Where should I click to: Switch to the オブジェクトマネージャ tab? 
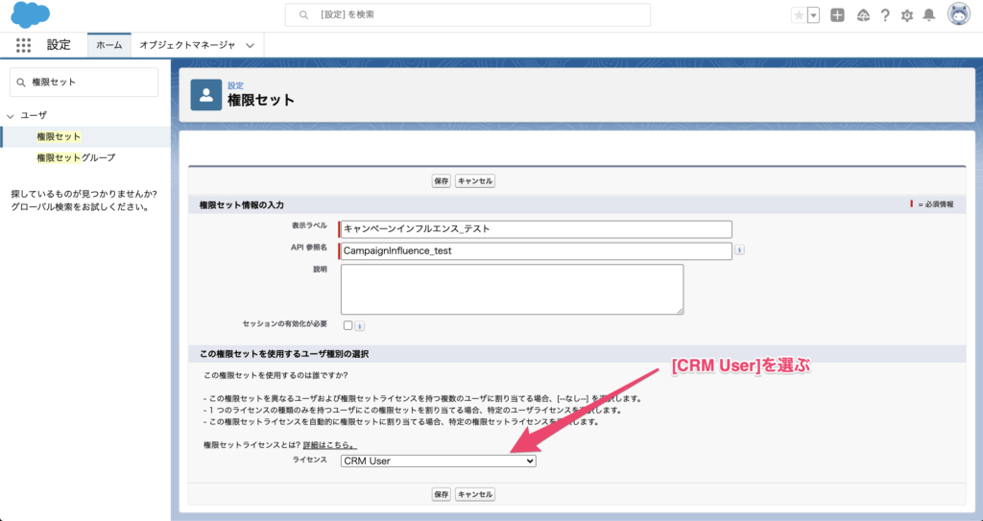point(187,45)
